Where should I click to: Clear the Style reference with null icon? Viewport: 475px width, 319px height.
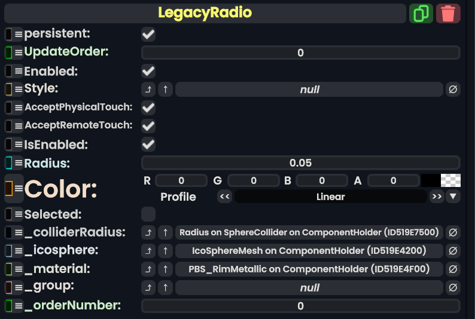click(x=453, y=90)
